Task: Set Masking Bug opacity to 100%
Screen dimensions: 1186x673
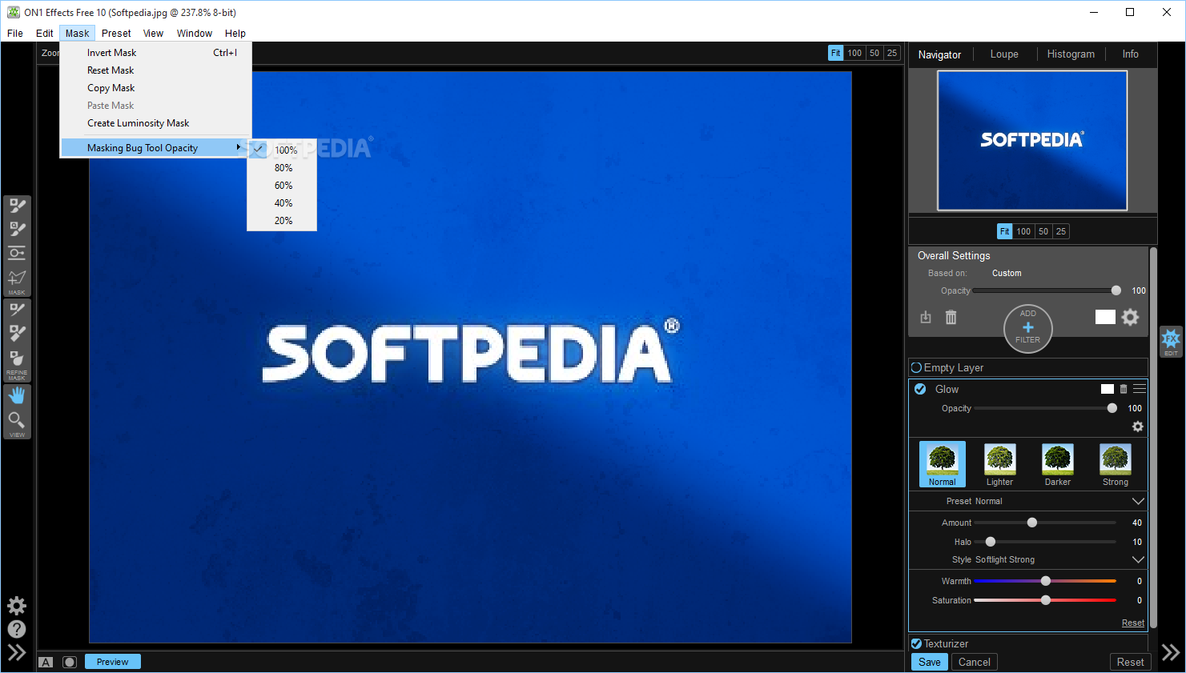Action: pyautogui.click(x=282, y=150)
